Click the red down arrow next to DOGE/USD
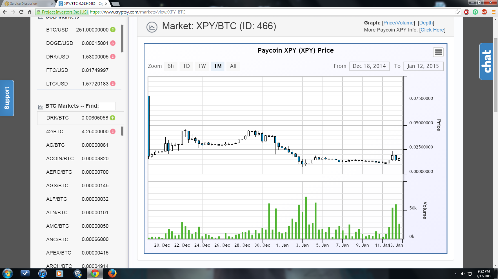The image size is (498, 279). point(113,43)
